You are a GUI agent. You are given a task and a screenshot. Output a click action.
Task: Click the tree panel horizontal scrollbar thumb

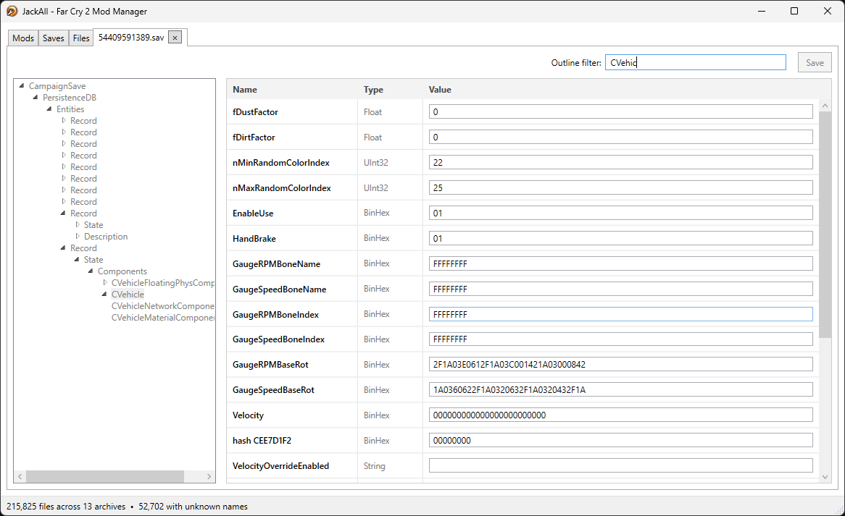(x=105, y=476)
